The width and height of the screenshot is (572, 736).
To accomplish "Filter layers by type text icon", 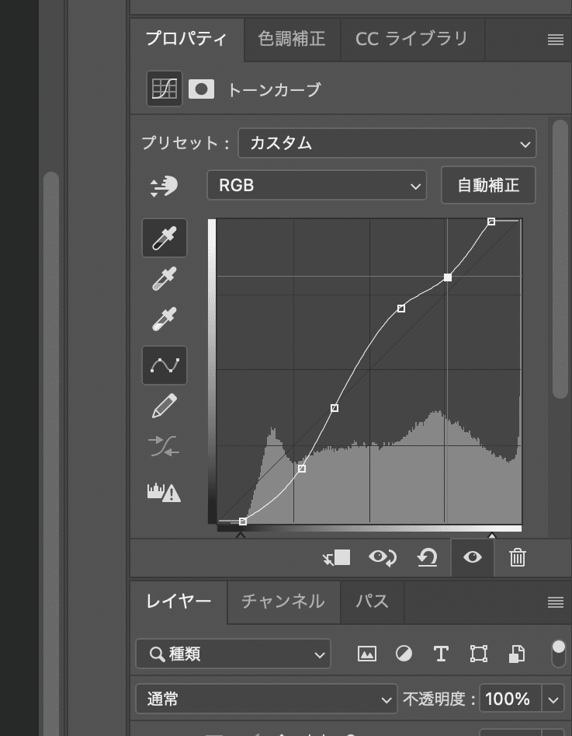I will [441, 654].
